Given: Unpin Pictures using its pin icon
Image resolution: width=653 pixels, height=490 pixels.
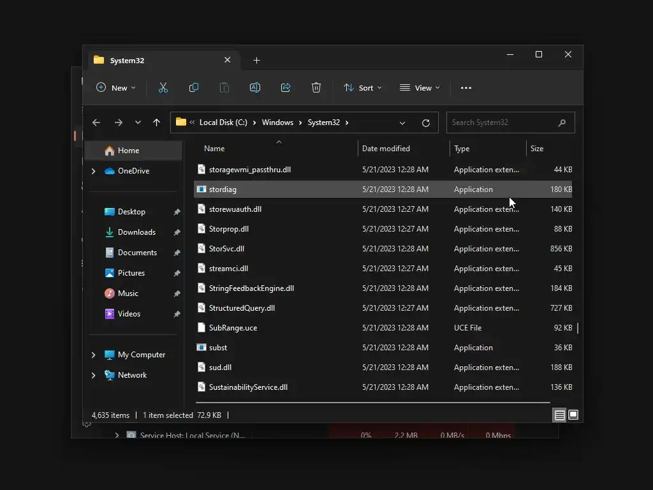Looking at the screenshot, I should (x=177, y=273).
